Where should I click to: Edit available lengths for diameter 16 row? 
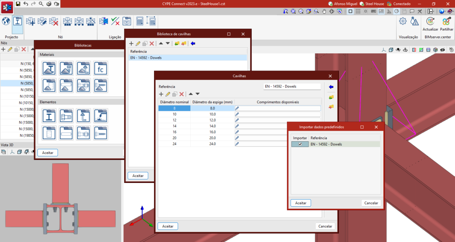[237, 132]
